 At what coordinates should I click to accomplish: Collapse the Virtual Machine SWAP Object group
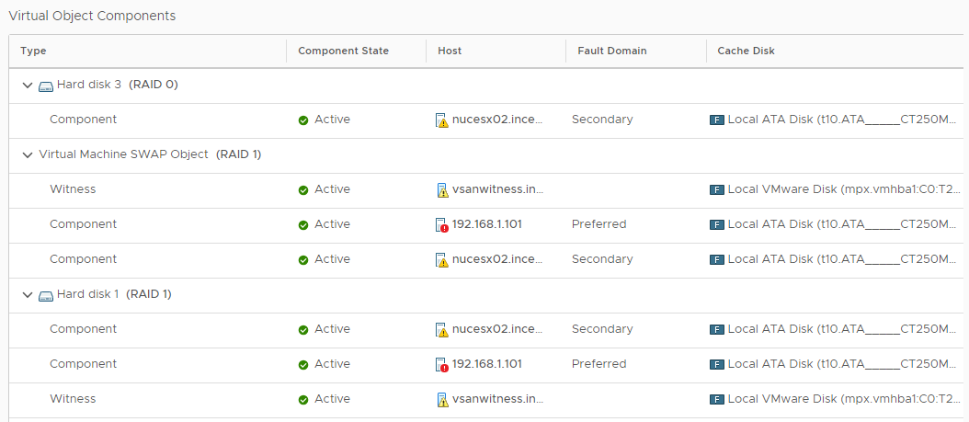pos(27,154)
